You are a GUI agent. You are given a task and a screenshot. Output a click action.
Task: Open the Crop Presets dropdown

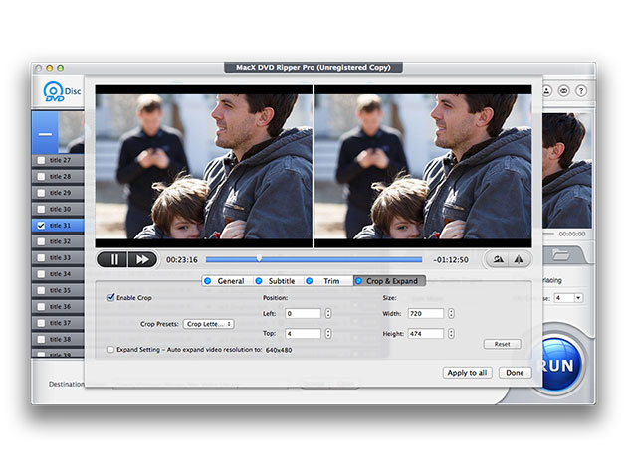[x=209, y=324]
